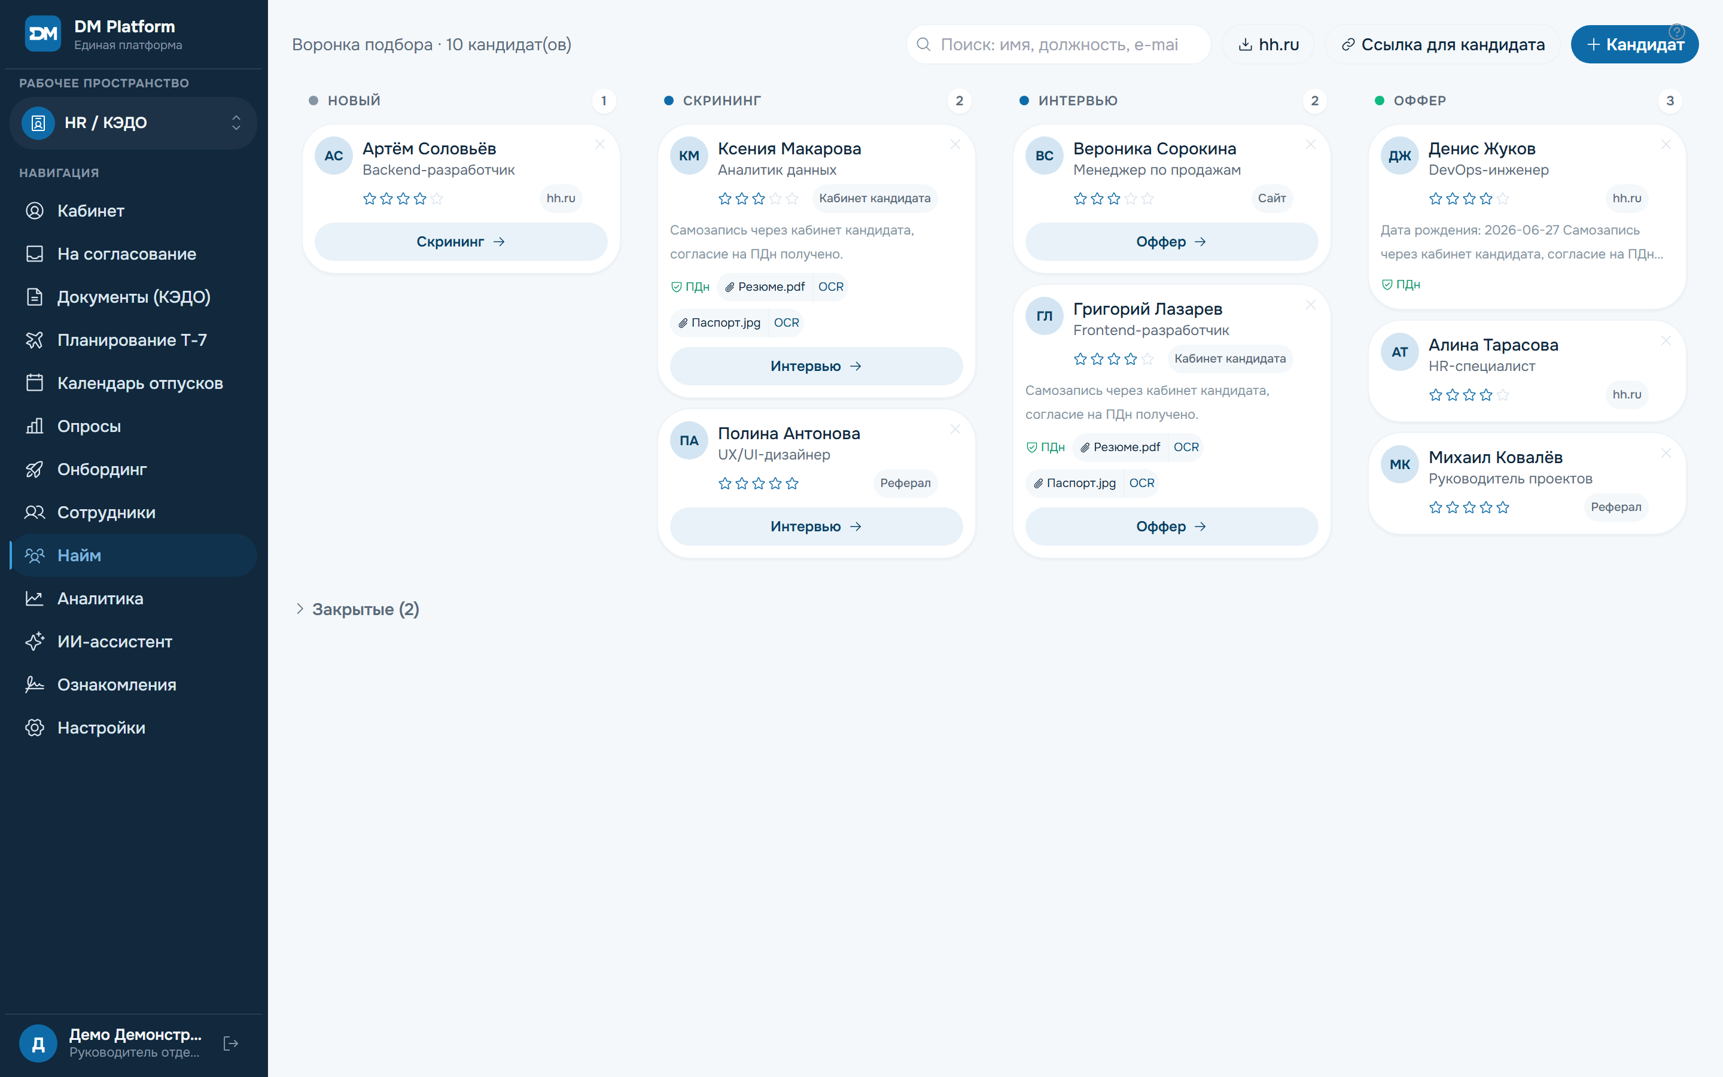Expand the Закрытые (2) section
1723x1077 pixels.
coord(358,609)
